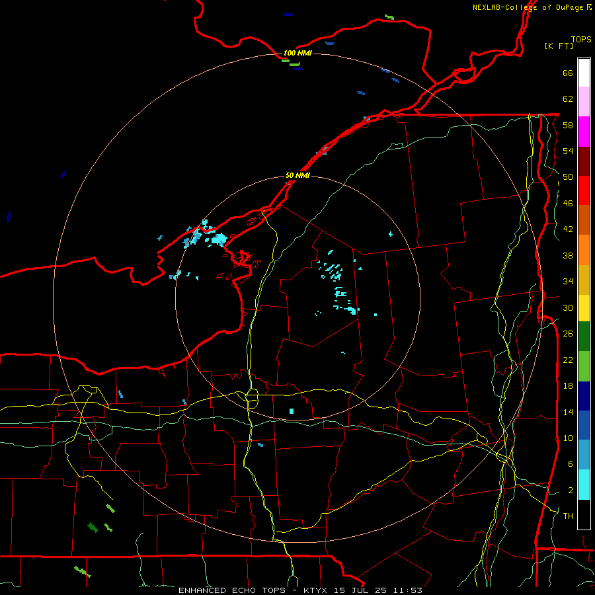Screen dimensions: 595x595
Task: Click the TH legend label
Action: [x=568, y=516]
